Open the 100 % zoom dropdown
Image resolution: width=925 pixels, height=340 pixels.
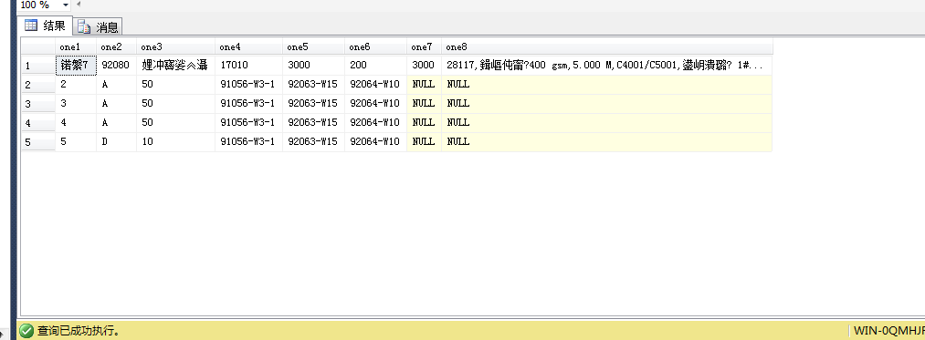coord(65,5)
